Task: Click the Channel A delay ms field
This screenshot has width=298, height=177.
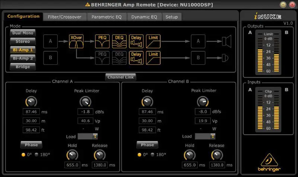Action: tap(31, 112)
